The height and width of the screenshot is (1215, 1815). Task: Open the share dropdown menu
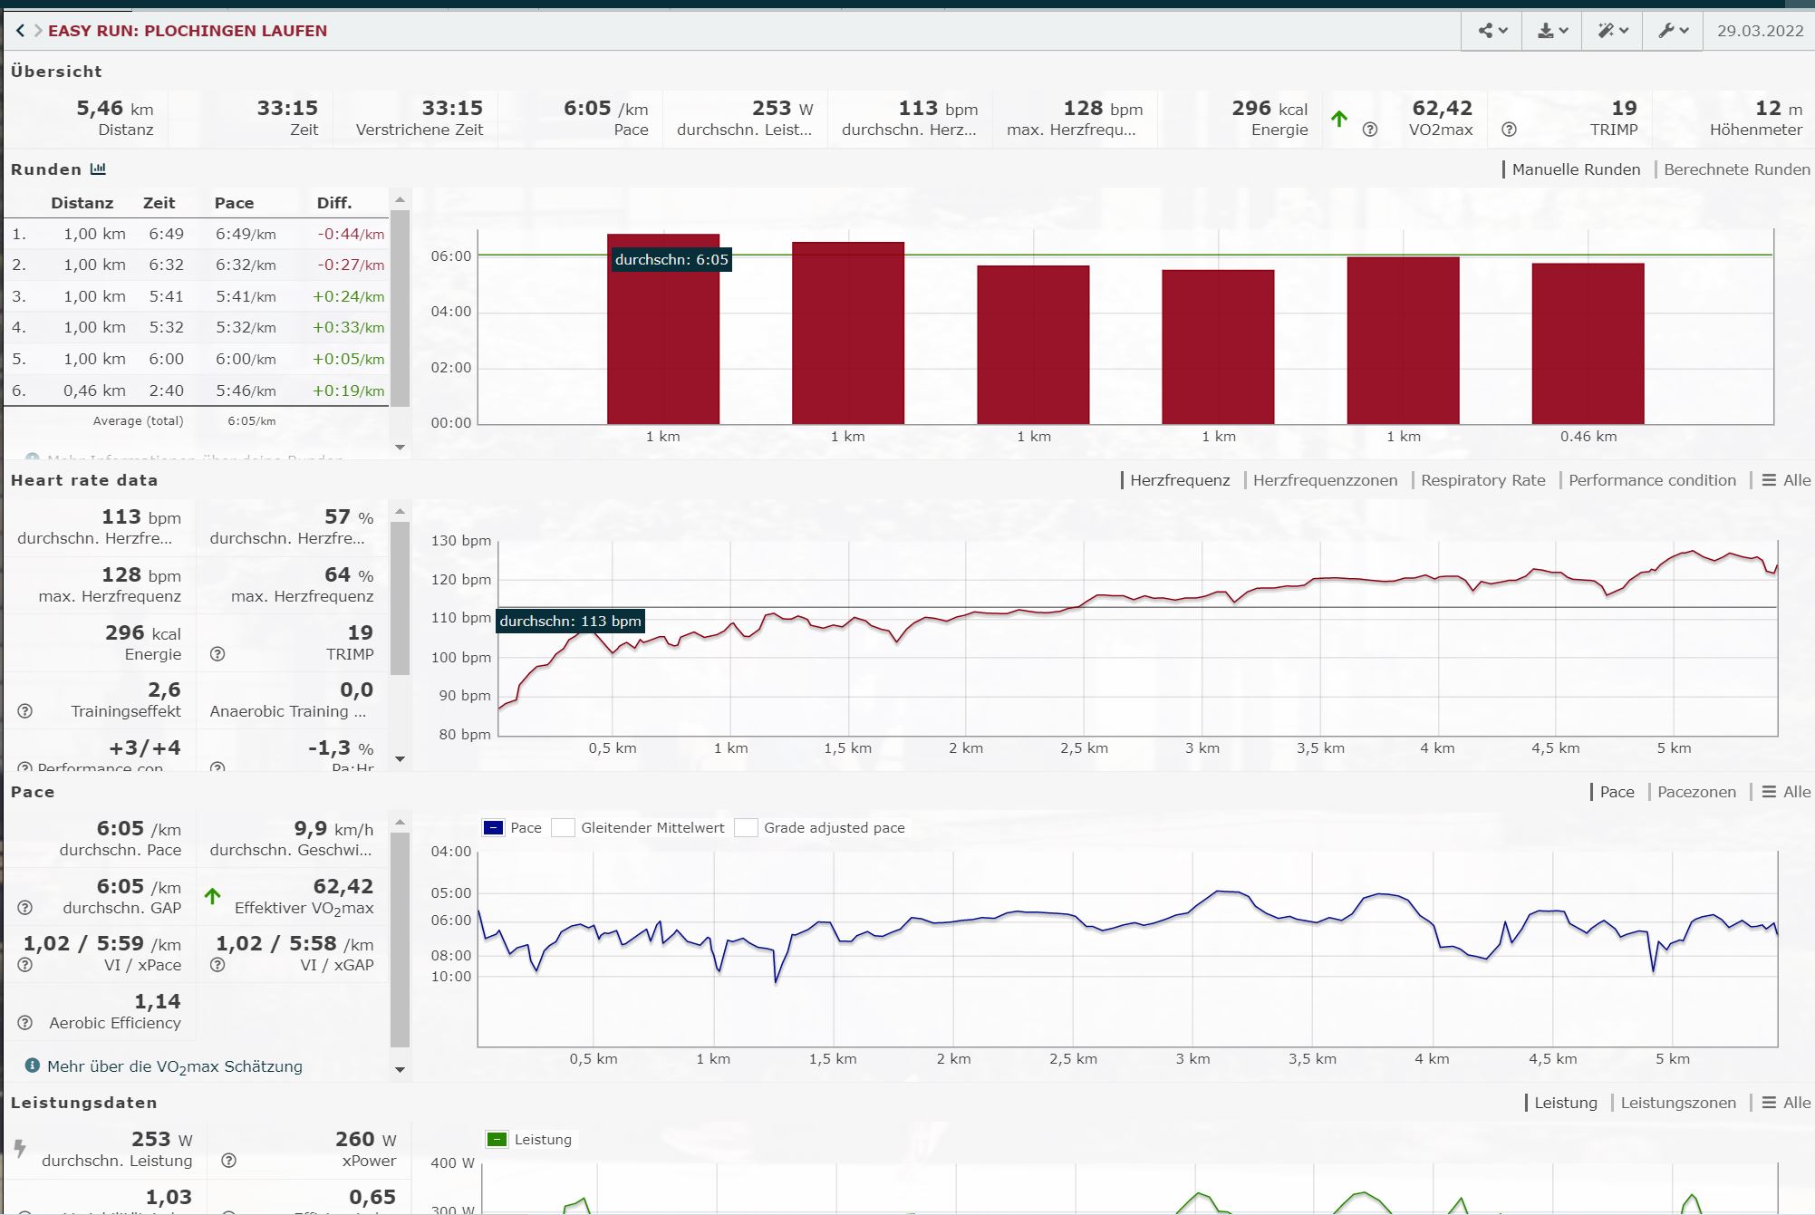click(1492, 31)
